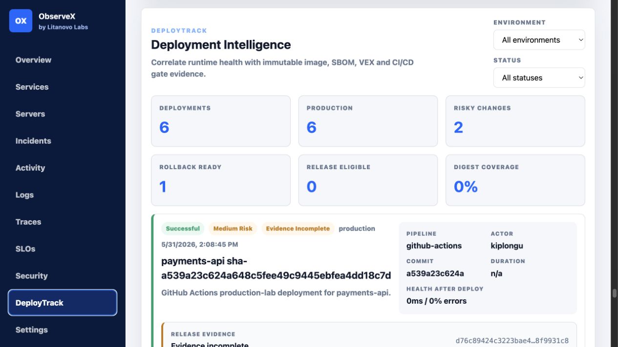Click the Release Evidence heading
618x347 pixels.
pos(203,334)
